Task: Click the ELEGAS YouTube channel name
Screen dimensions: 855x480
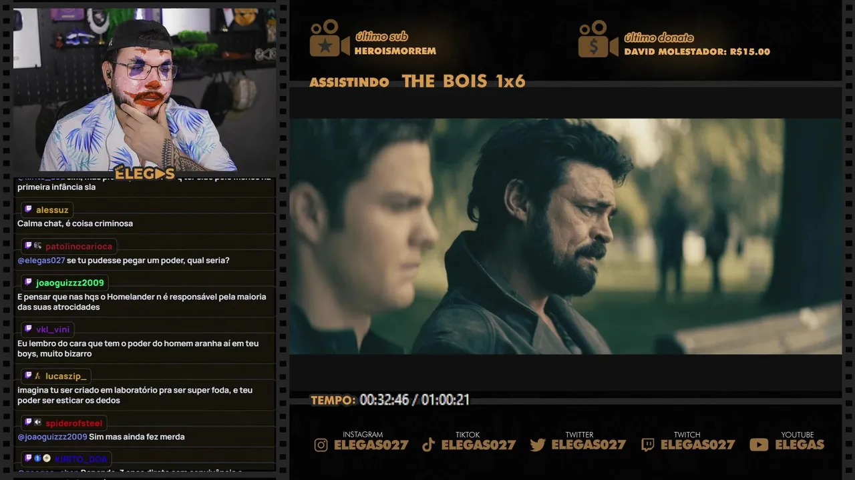Action: coord(800,445)
